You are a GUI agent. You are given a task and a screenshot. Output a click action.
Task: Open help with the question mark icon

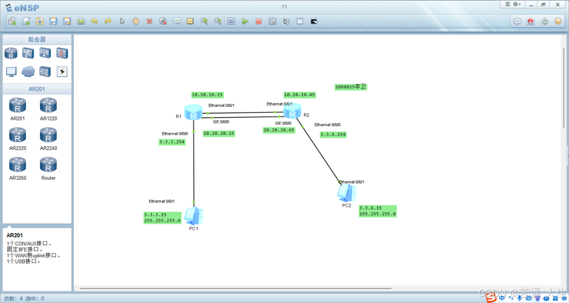point(558,21)
